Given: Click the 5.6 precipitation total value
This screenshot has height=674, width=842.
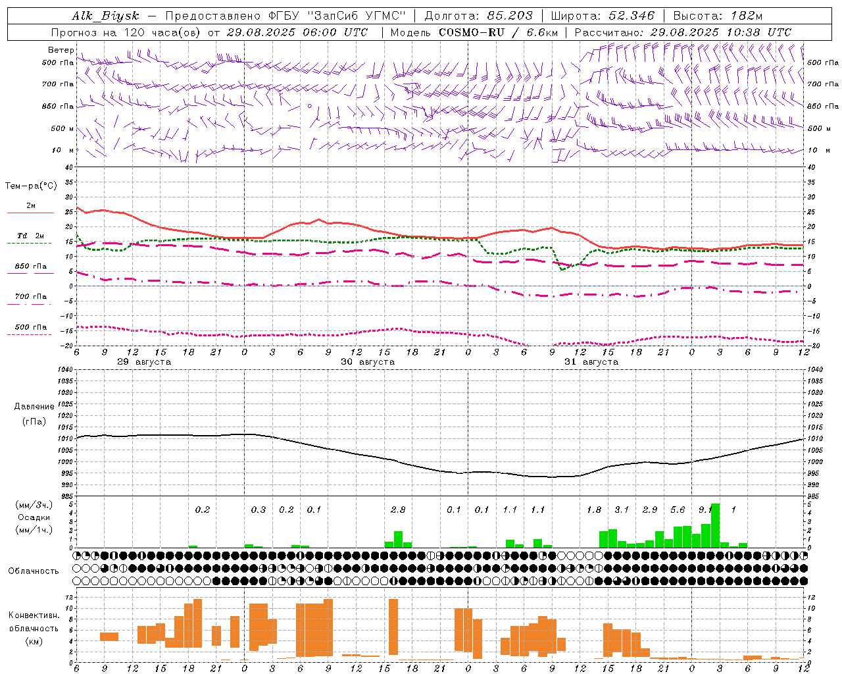Looking at the screenshot, I should tap(678, 510).
